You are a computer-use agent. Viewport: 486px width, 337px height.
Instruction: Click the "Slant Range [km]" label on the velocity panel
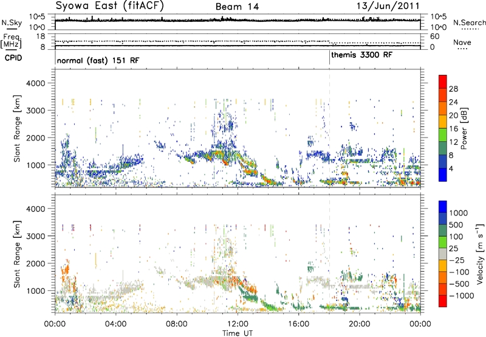pos(17,254)
